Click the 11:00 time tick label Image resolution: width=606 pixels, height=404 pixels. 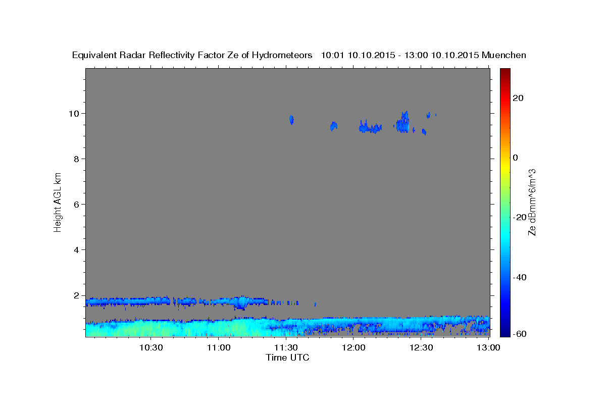coord(219,347)
